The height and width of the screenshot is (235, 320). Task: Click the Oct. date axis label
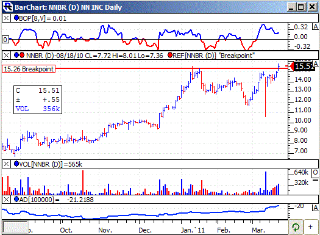pyautogui.click(x=66, y=230)
